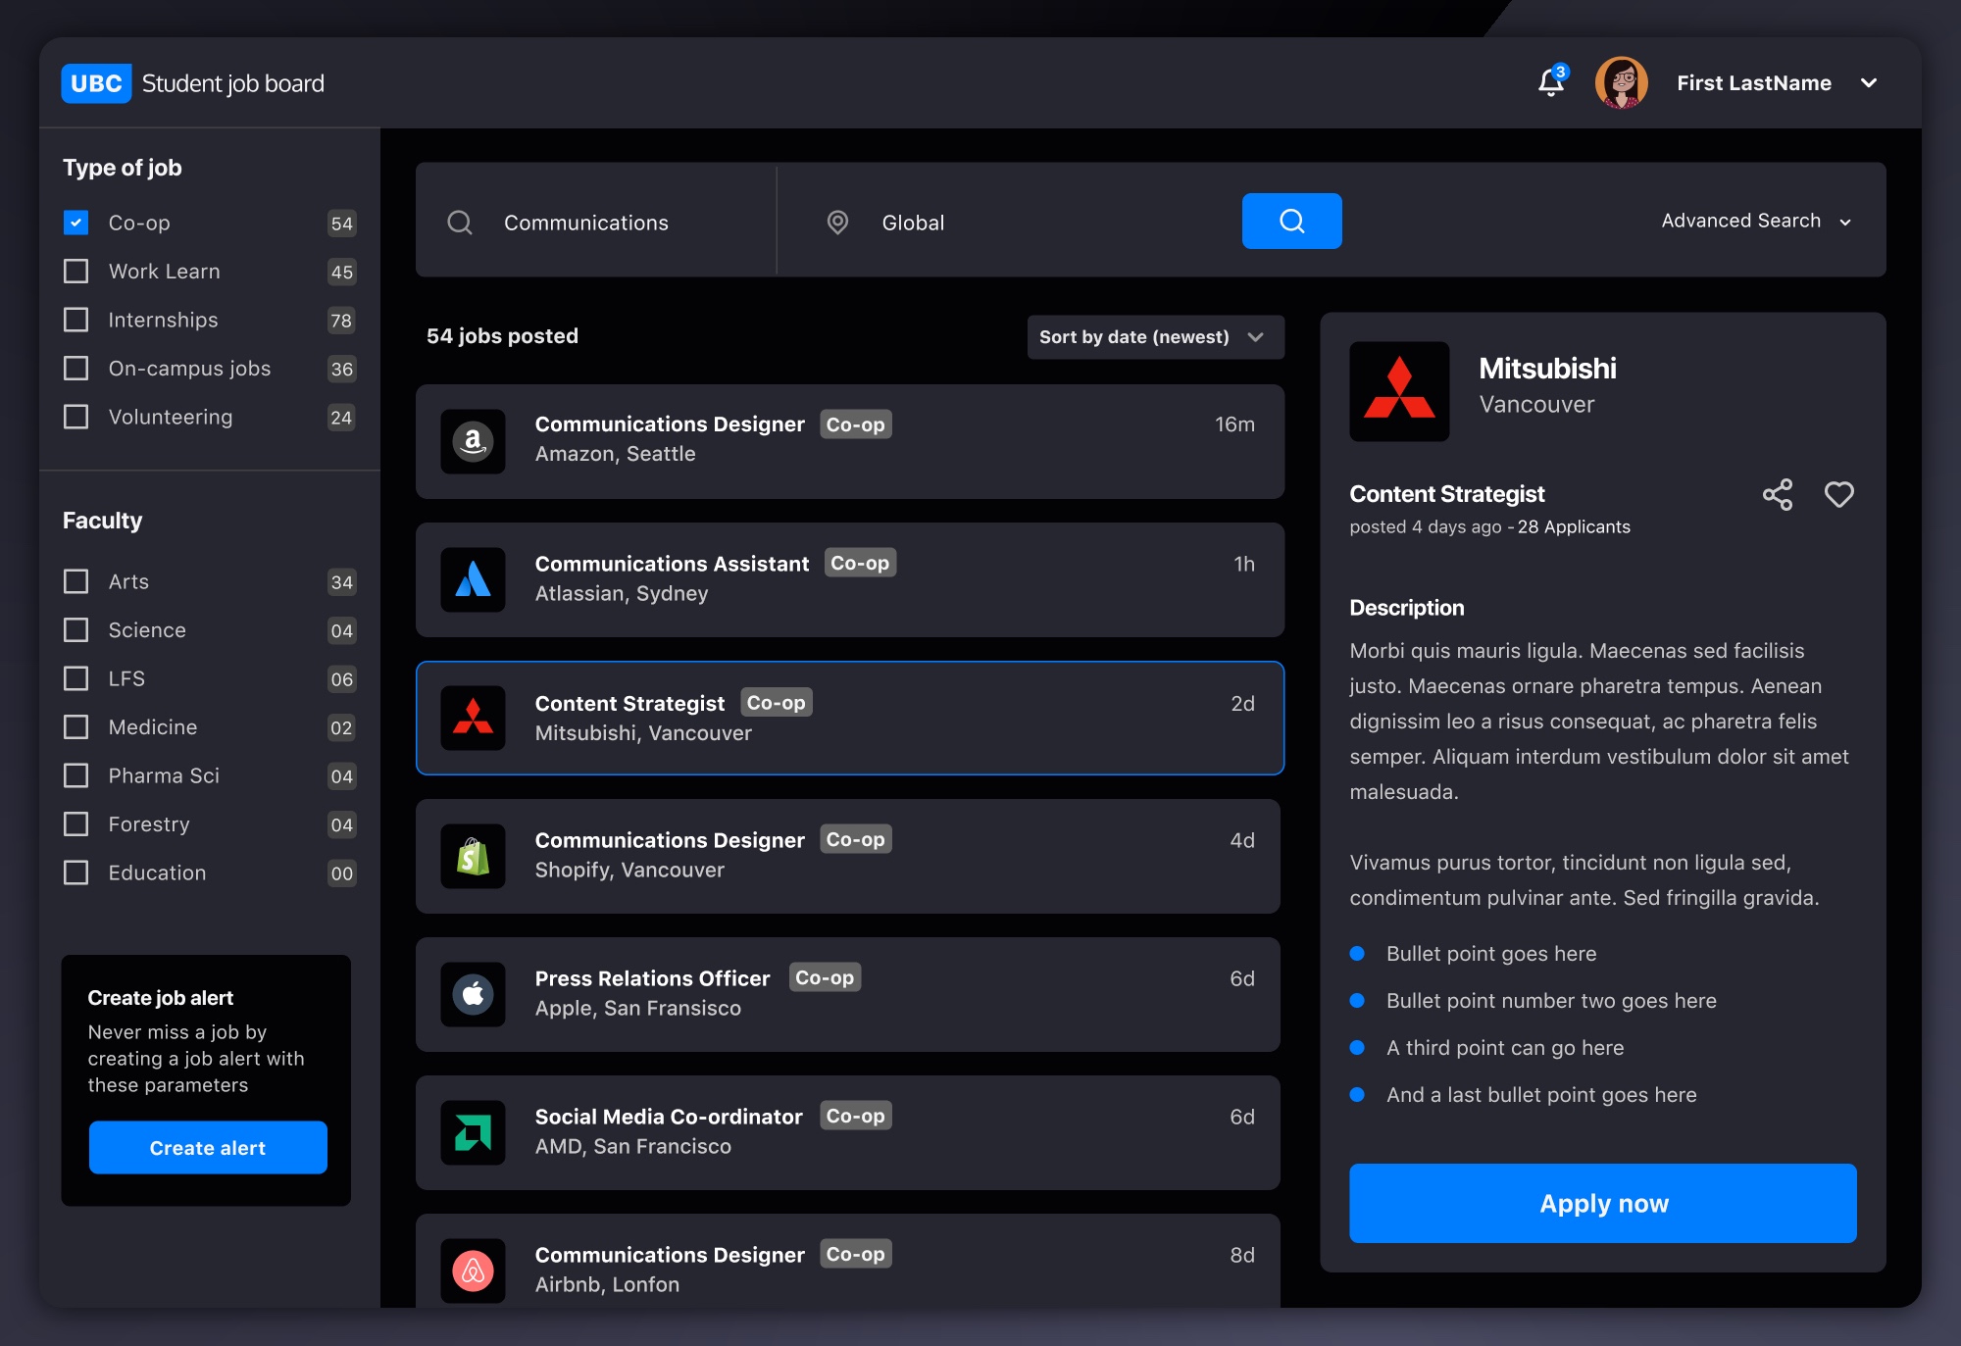Enable the Internships filter checkbox

point(75,319)
